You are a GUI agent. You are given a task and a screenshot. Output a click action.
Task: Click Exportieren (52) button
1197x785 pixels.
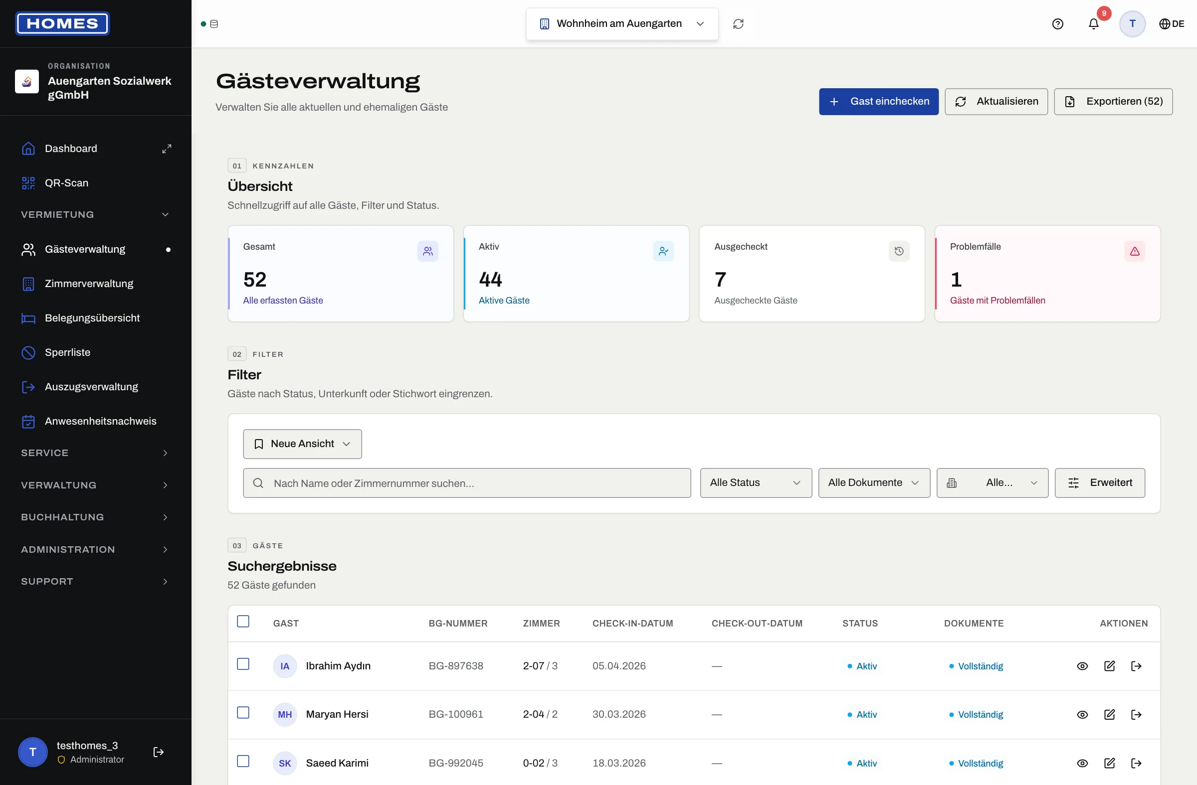tap(1113, 102)
